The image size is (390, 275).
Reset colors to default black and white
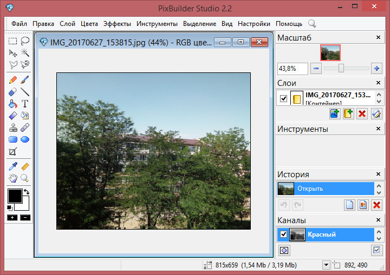(x=9, y=208)
